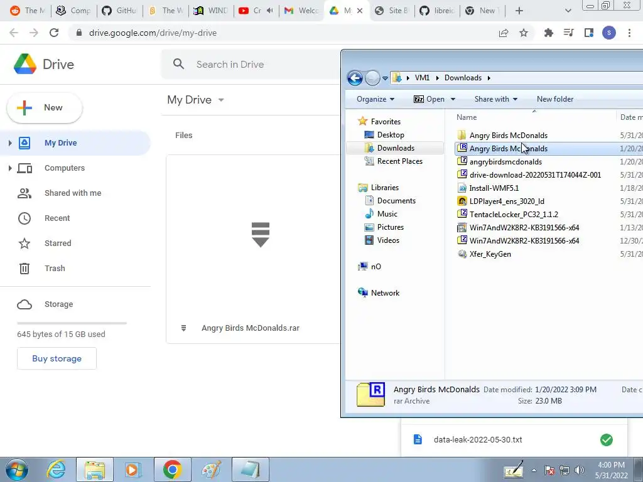Click New folder in Explorer toolbar
Screen dimensions: 643x482
point(555,99)
